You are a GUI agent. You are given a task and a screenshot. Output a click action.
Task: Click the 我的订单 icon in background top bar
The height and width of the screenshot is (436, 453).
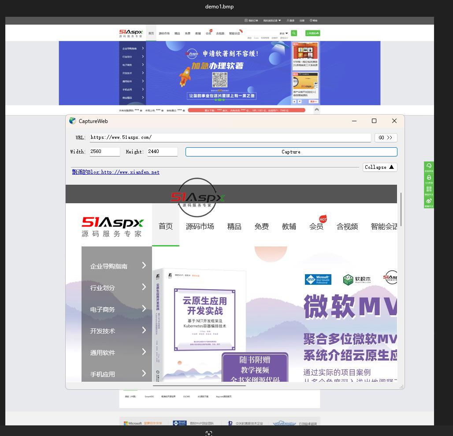pos(246,21)
